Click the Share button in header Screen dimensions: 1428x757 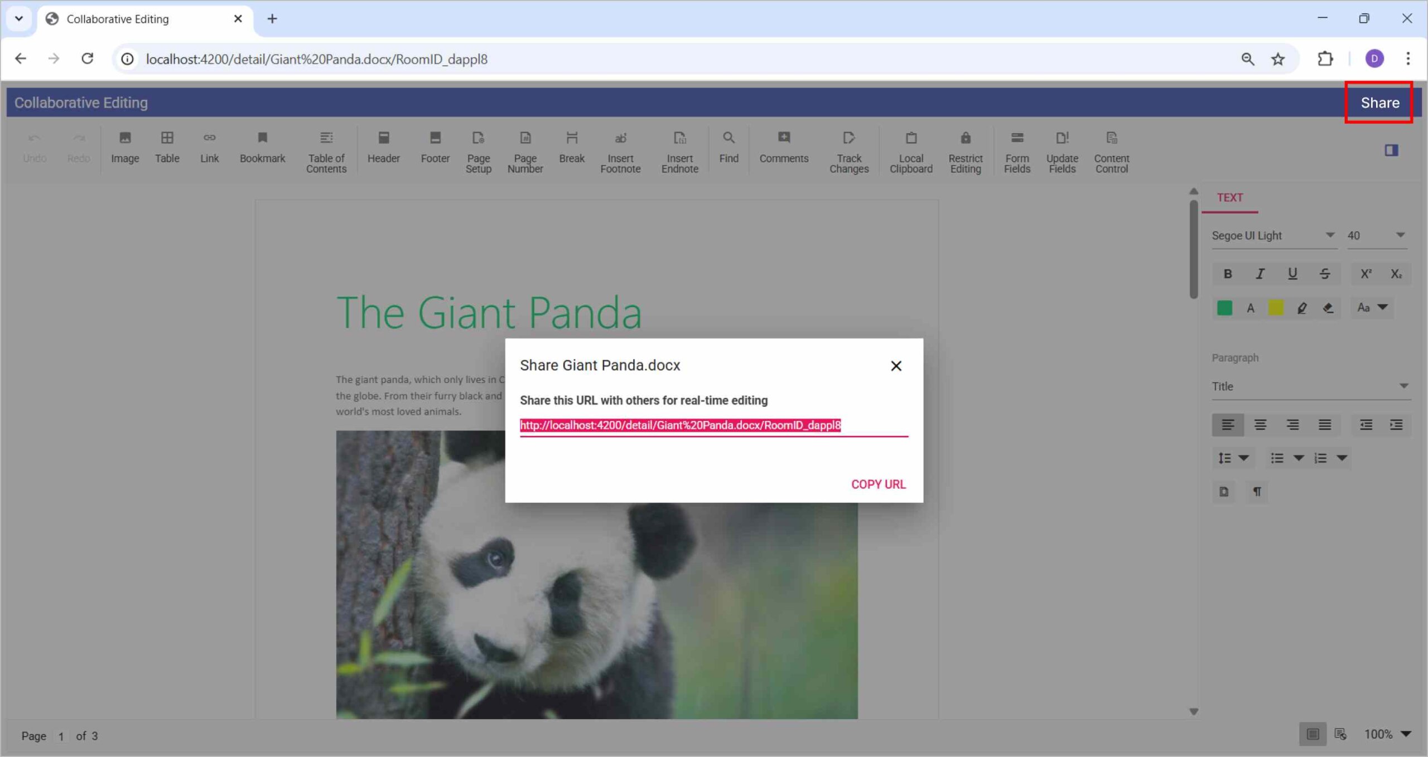(x=1379, y=103)
